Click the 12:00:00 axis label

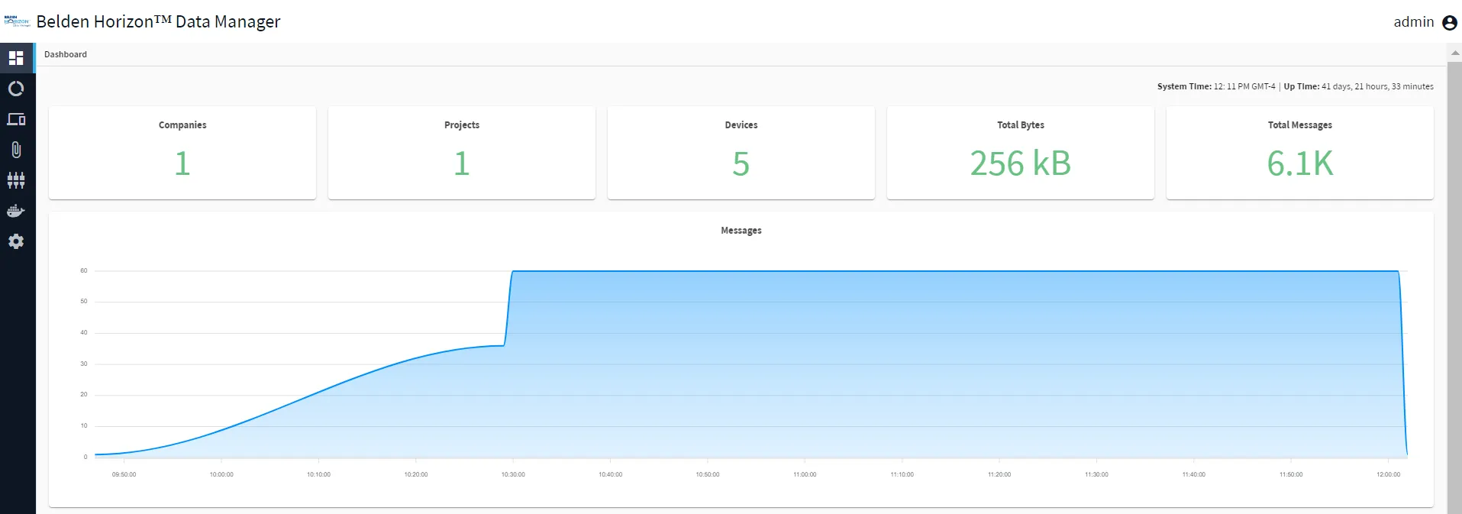1389,474
